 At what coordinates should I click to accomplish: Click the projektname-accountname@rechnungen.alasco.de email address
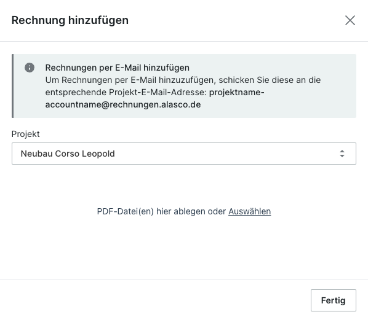pyautogui.click(x=155, y=98)
